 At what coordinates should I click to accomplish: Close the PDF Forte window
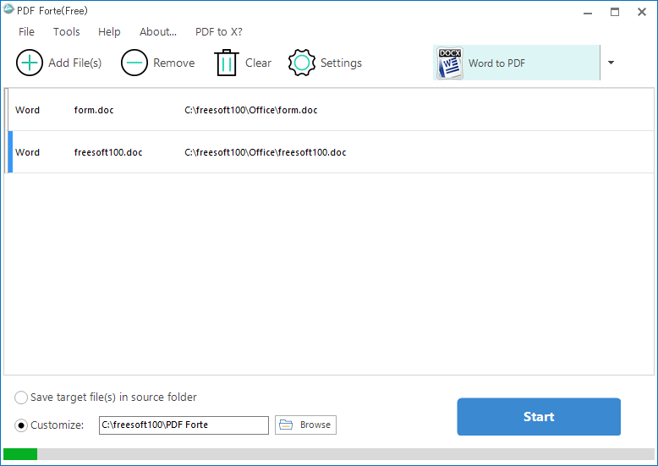click(642, 12)
